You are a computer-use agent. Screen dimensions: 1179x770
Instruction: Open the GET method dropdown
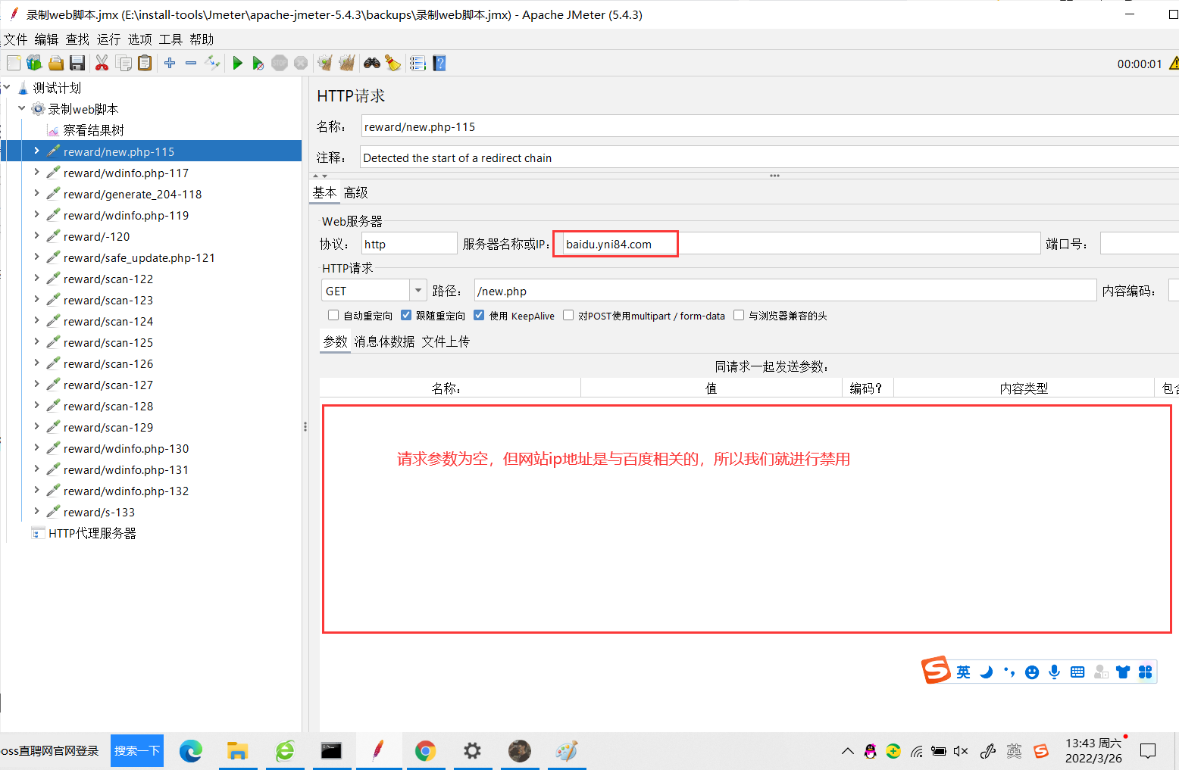coord(418,291)
